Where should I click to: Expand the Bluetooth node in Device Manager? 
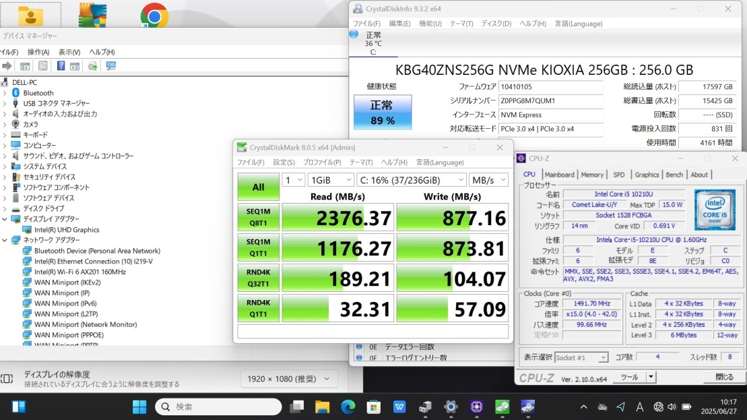click(x=5, y=93)
